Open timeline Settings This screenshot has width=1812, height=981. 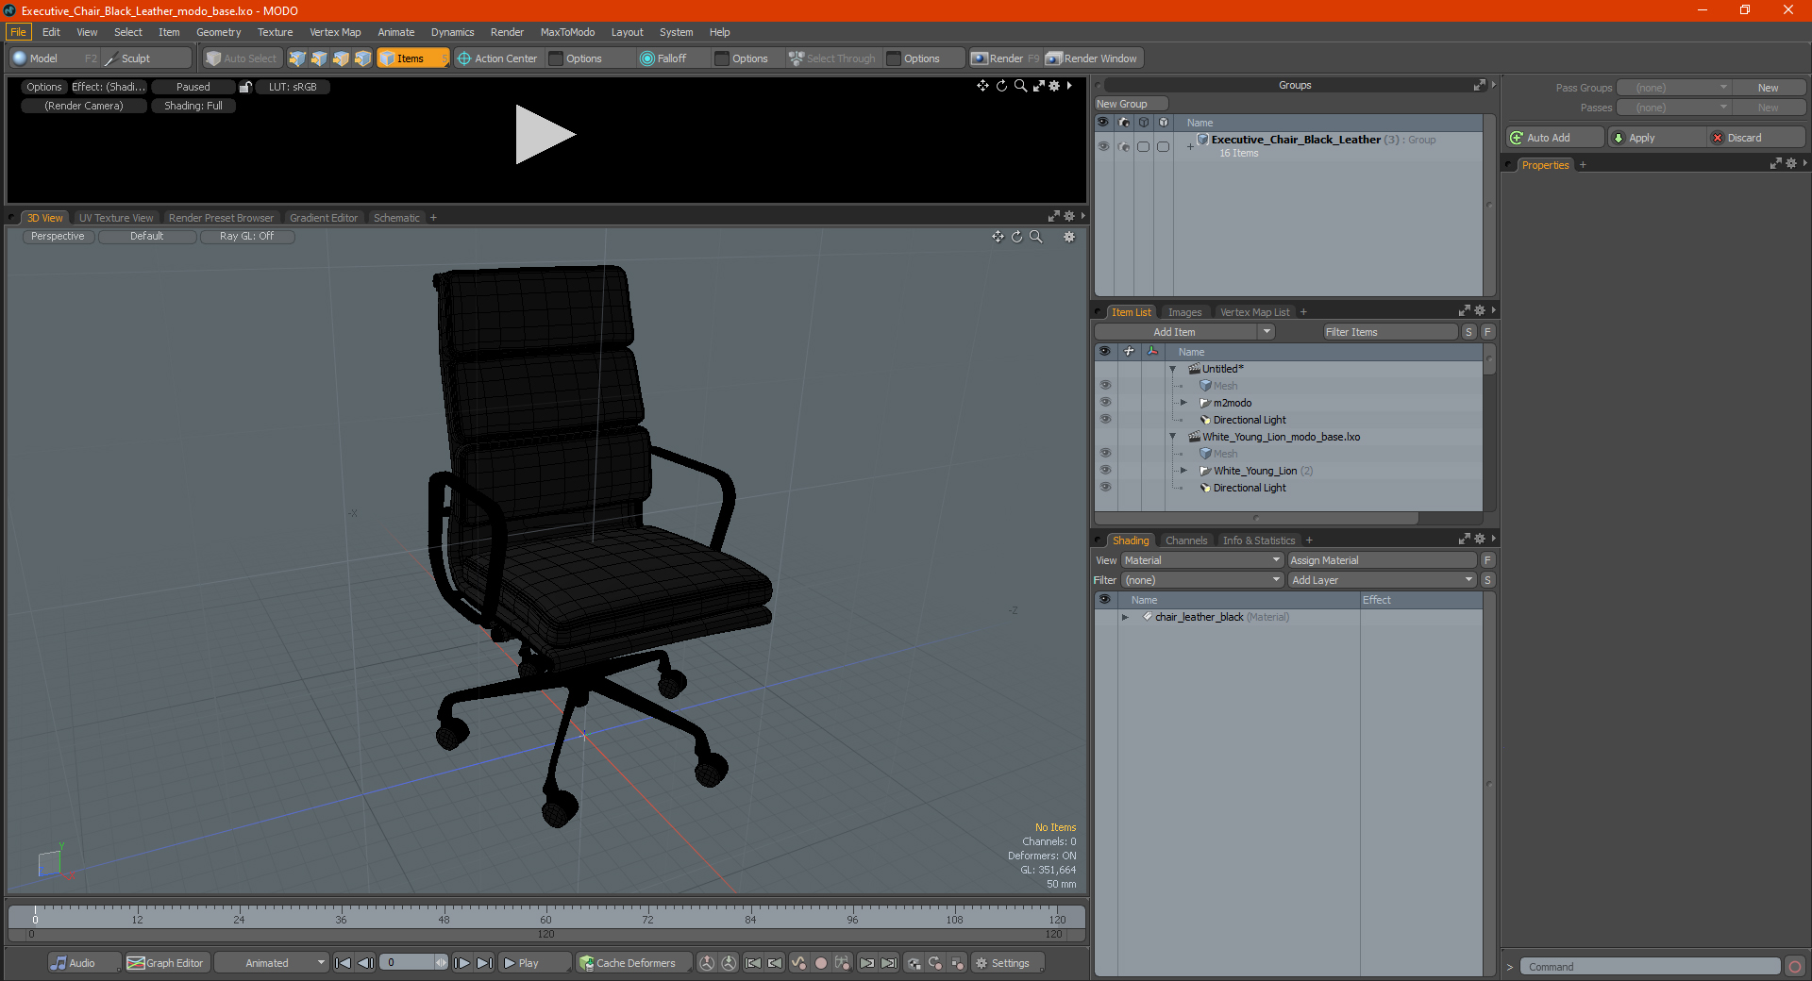tap(1008, 963)
